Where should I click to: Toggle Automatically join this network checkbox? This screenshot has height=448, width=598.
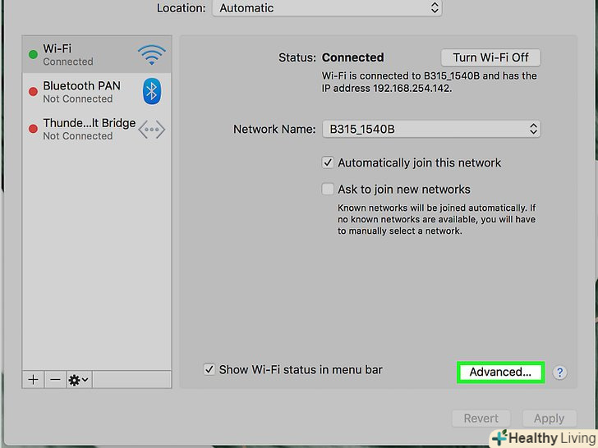[x=328, y=162]
